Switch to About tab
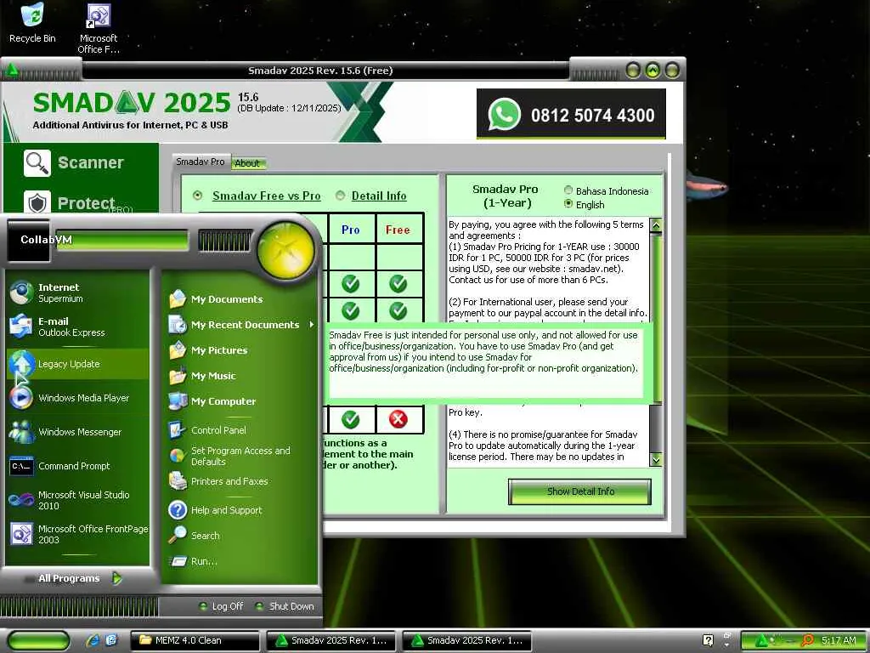This screenshot has height=653, width=870. [x=247, y=163]
